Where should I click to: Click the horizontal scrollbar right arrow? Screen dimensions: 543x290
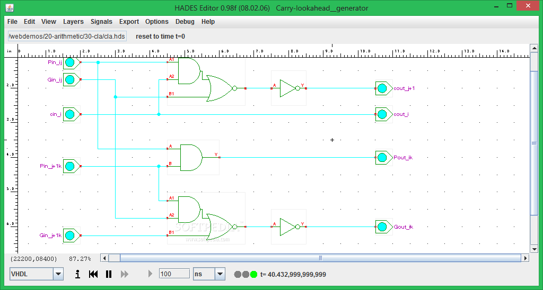coord(526,258)
